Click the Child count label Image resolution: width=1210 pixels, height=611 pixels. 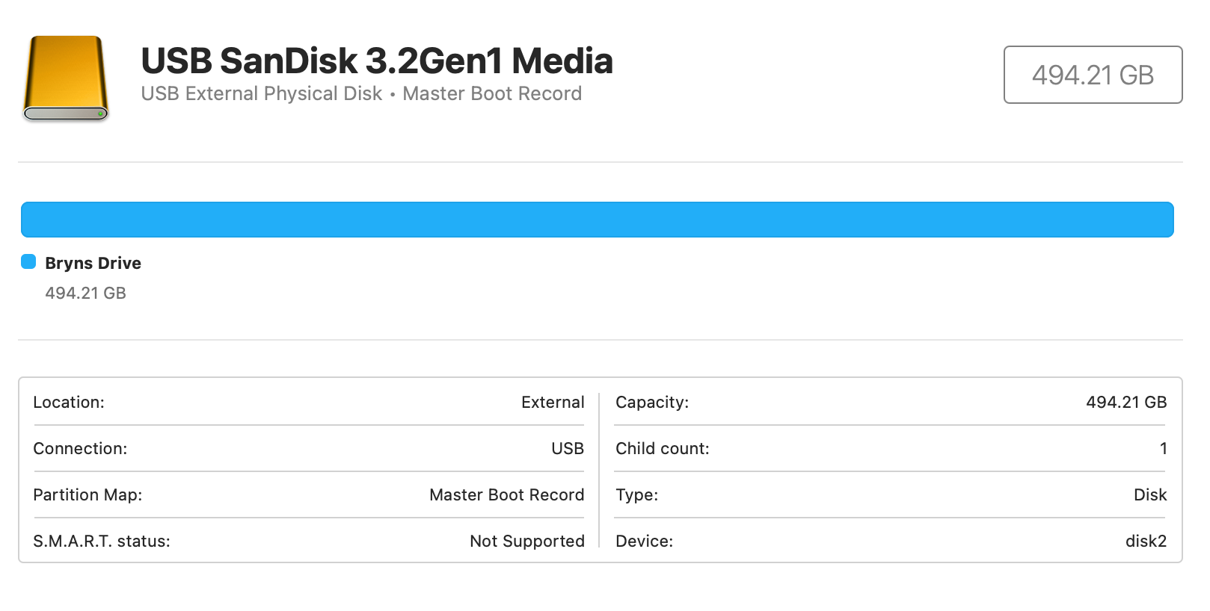[662, 448]
